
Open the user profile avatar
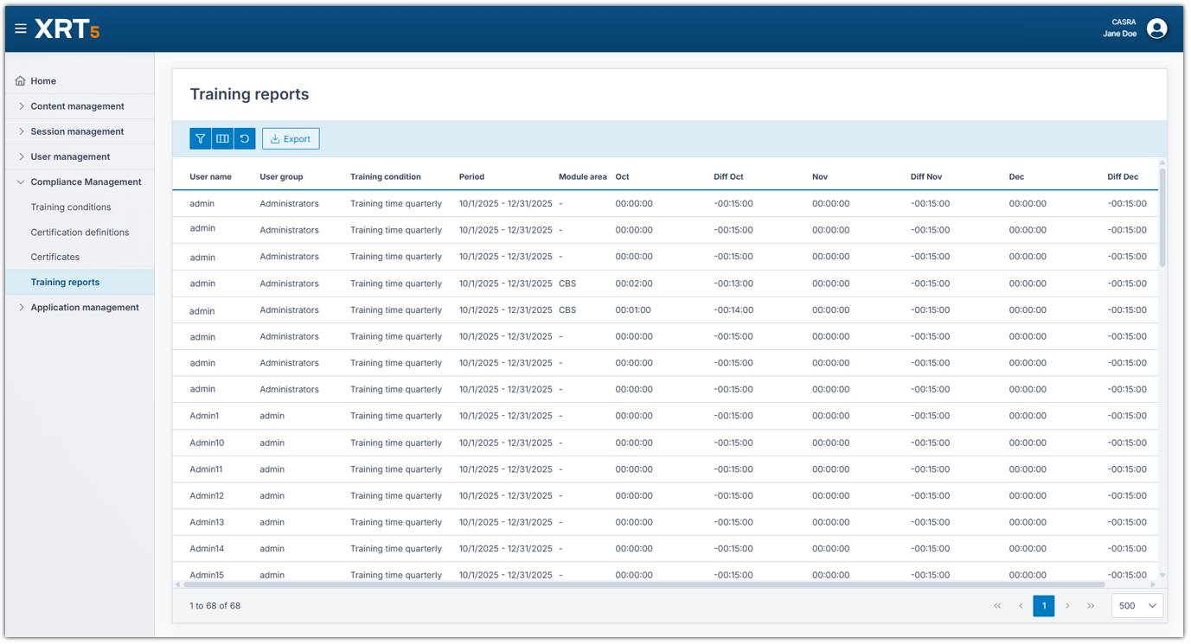1156,29
